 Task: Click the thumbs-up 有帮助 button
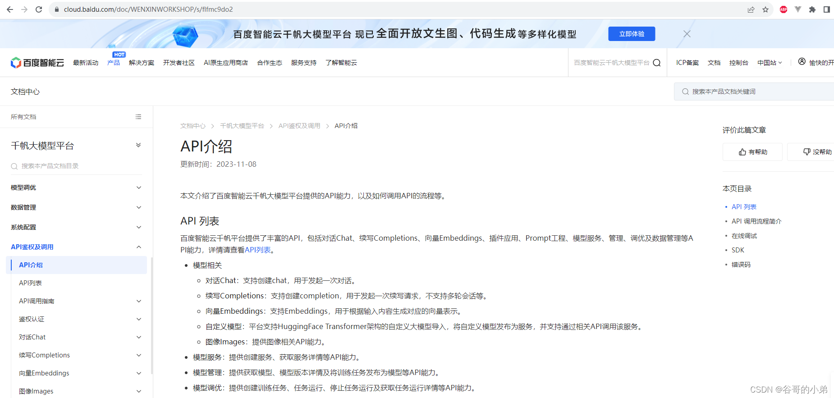[x=752, y=152]
